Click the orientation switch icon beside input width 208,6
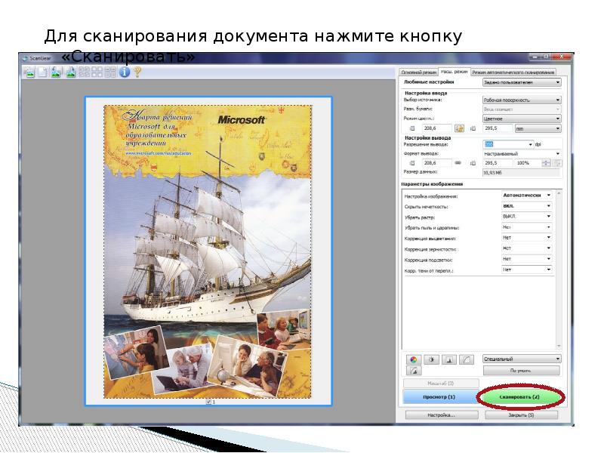Screen dimensions: 604x453 point(459,128)
